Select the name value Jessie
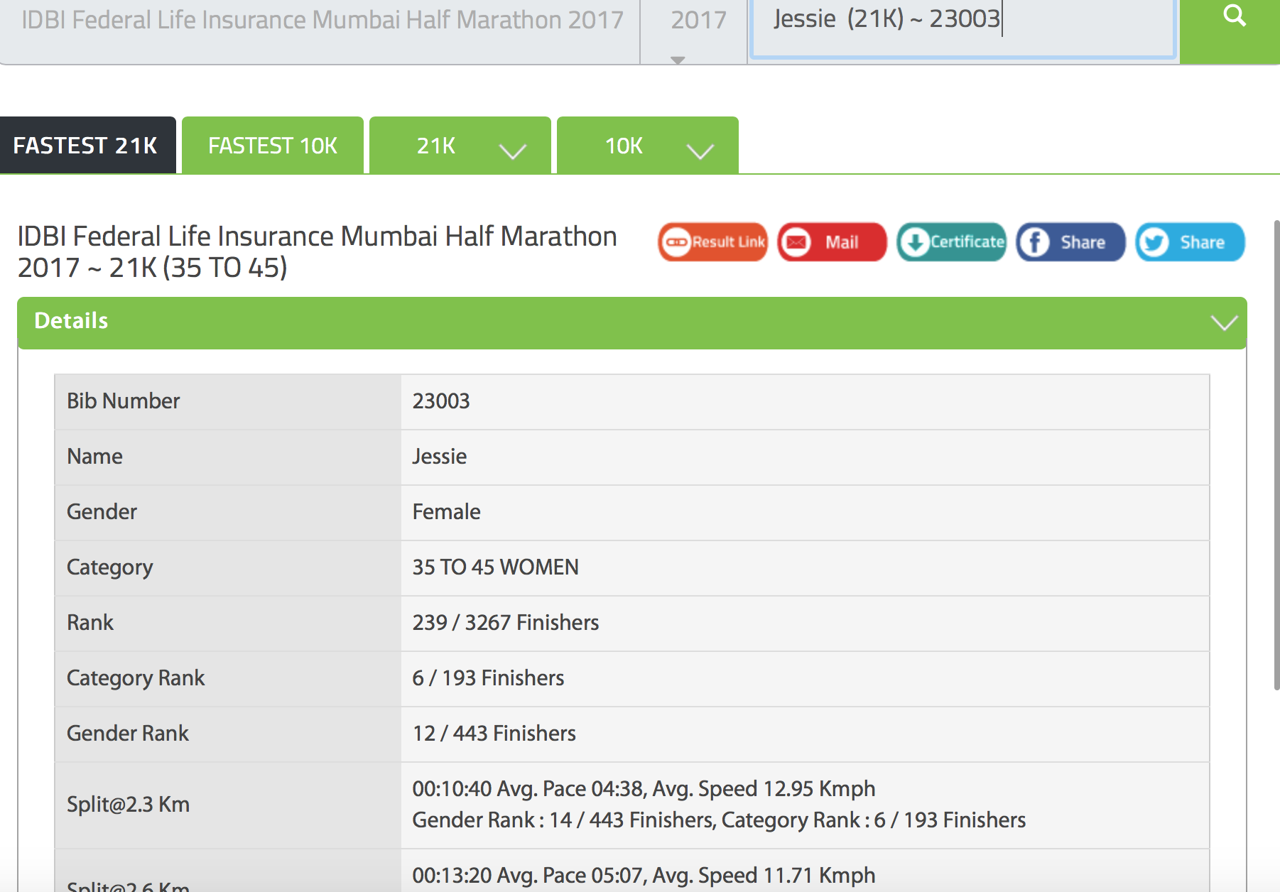This screenshot has width=1280, height=892. tap(440, 457)
